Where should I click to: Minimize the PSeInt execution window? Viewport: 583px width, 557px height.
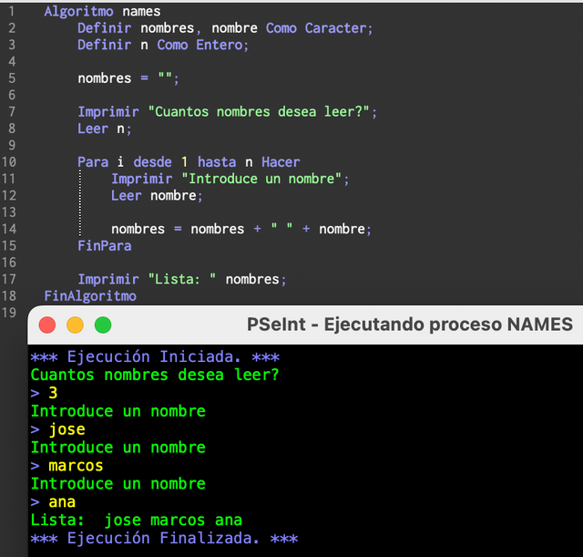tap(75, 325)
